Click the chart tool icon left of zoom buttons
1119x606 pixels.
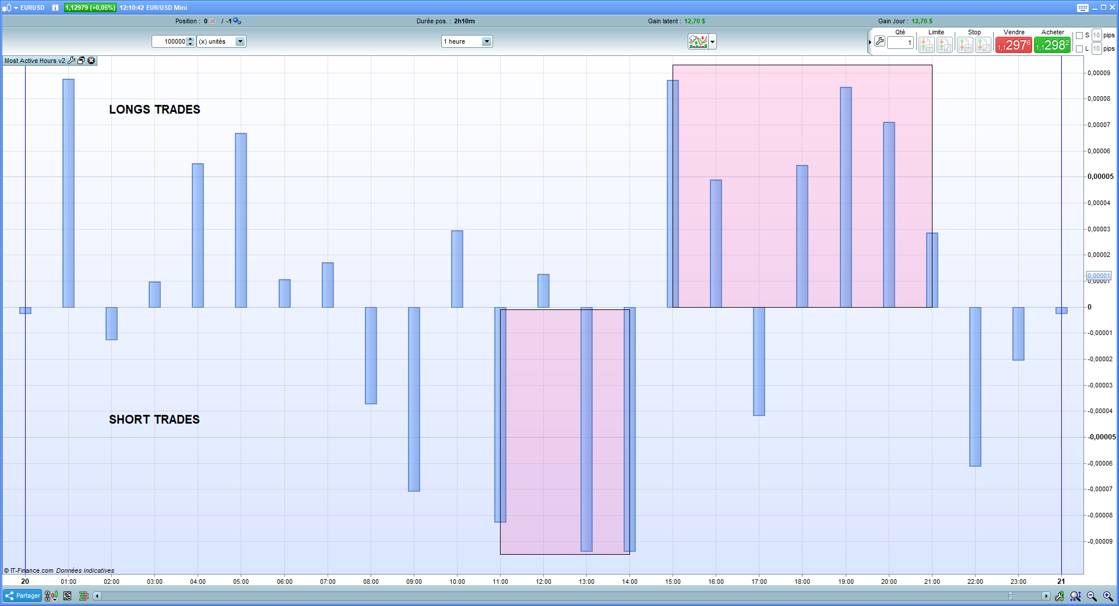click(x=1060, y=596)
